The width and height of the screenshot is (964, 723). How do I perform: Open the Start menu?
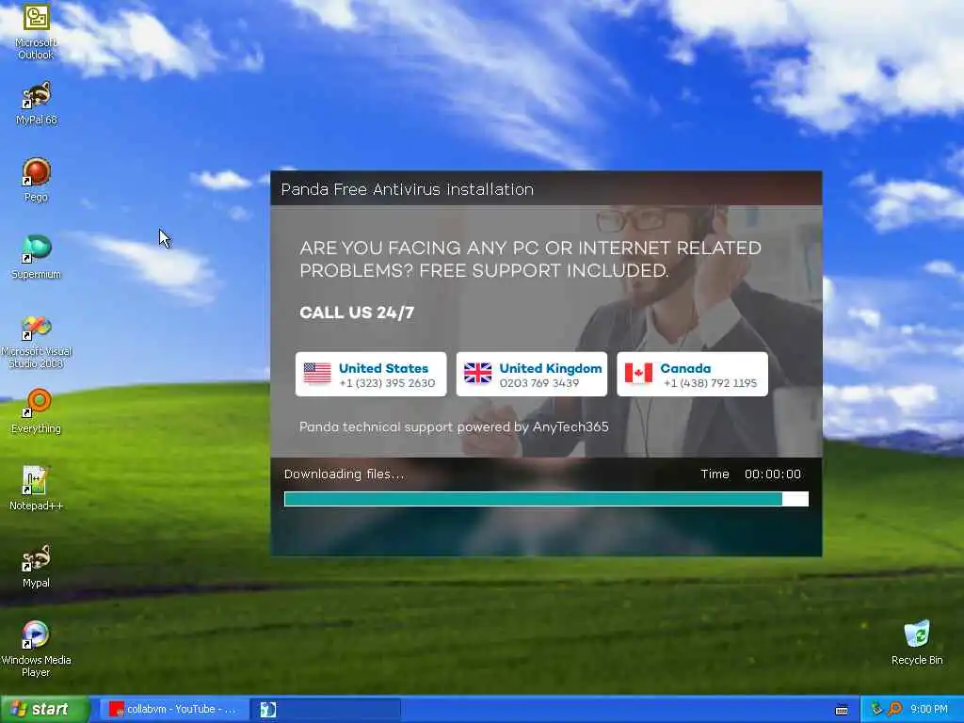pyautogui.click(x=44, y=709)
